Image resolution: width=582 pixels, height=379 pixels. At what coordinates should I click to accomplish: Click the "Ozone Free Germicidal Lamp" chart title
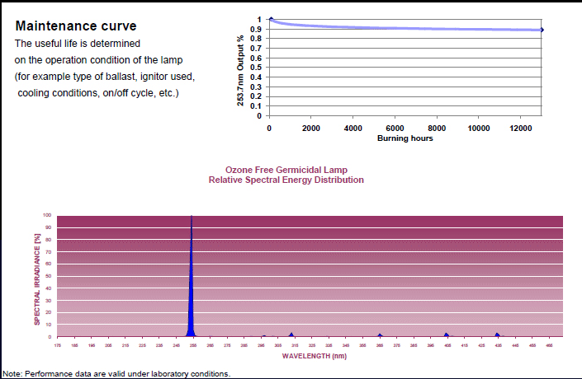(x=286, y=170)
